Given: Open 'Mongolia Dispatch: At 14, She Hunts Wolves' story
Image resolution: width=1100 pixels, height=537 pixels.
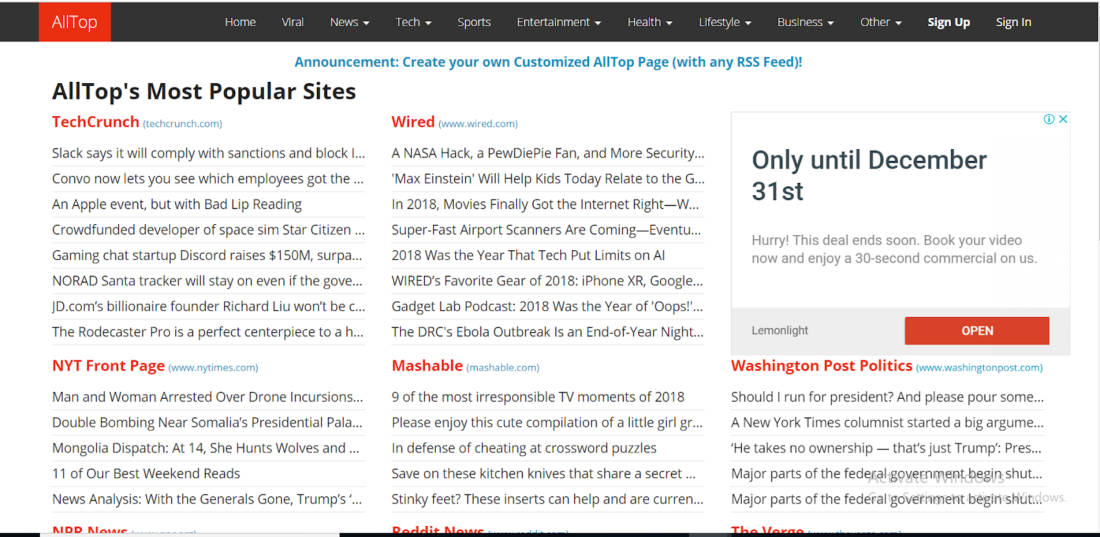Looking at the screenshot, I should tap(206, 448).
